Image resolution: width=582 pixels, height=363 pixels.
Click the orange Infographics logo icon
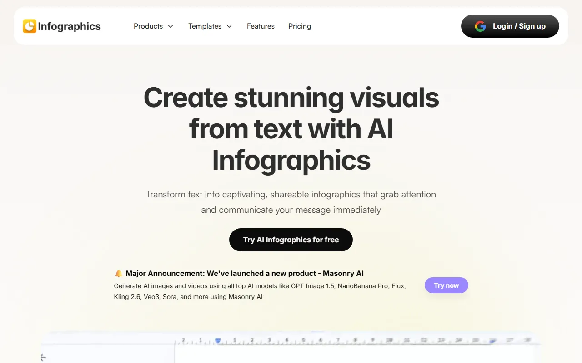pyautogui.click(x=30, y=26)
